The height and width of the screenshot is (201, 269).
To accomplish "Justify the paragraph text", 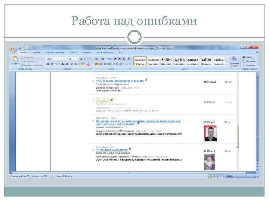I will [109, 64].
